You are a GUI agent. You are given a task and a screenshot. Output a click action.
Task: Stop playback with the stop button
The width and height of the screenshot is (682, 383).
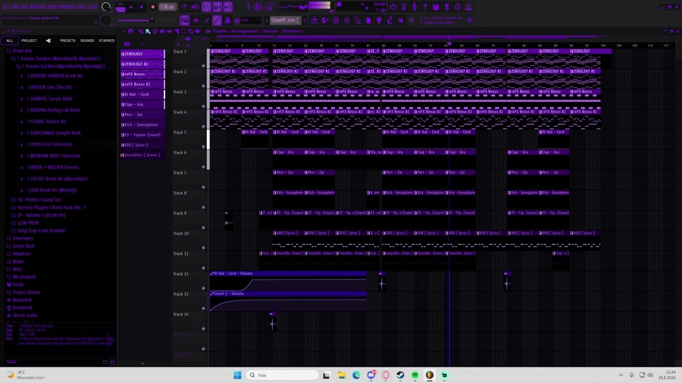click(141, 7)
